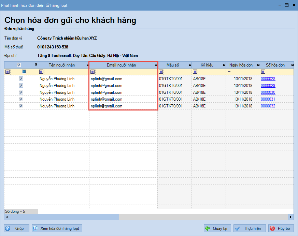Click horizontal scrollbar right arrow
Screen dimensions: 298x236
point(291,217)
